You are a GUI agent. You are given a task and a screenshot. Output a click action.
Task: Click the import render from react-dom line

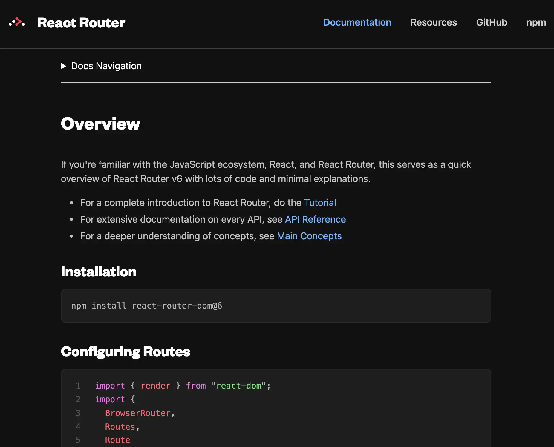pyautogui.click(x=183, y=386)
